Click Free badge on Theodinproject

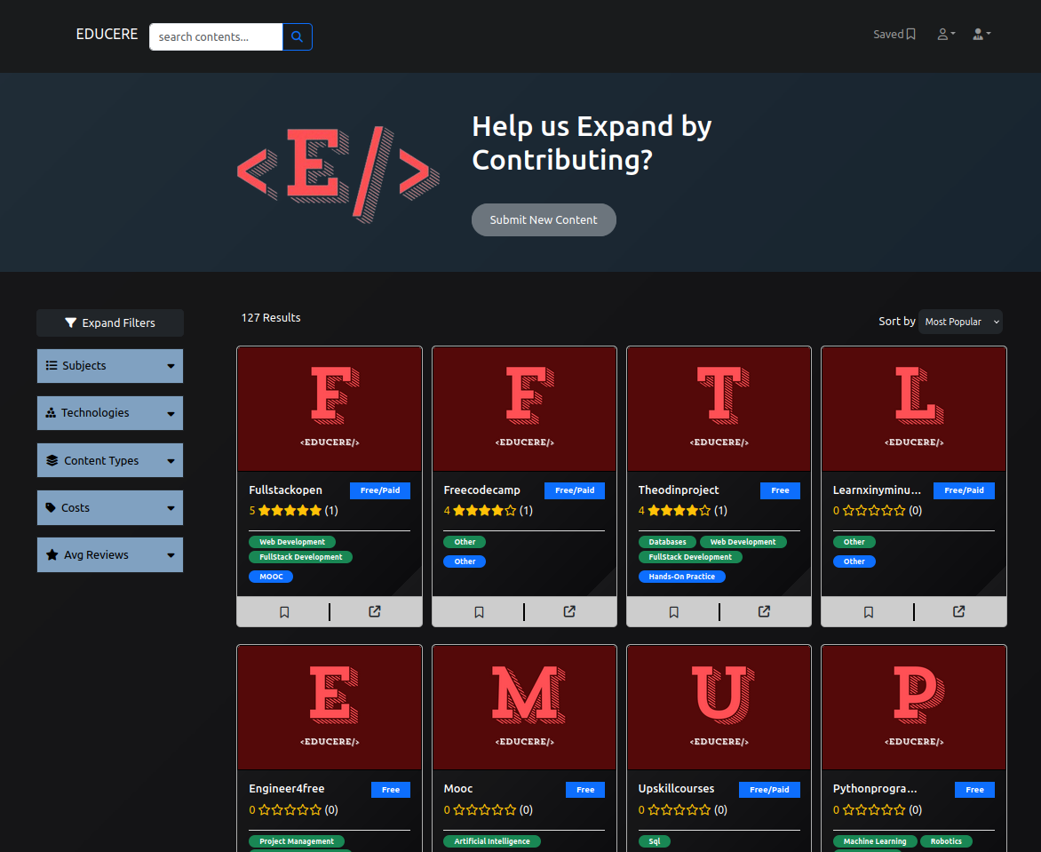[x=780, y=490]
